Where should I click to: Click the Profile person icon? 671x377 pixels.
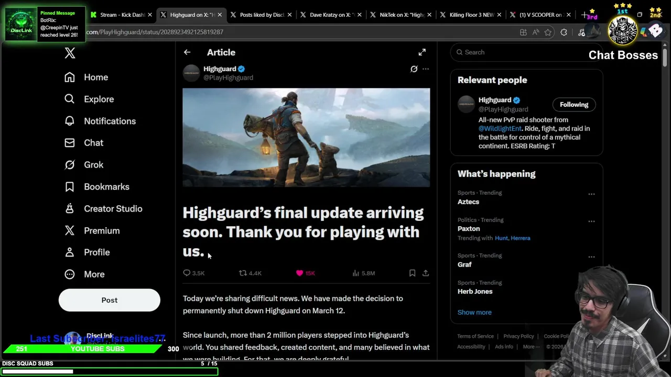(x=70, y=252)
